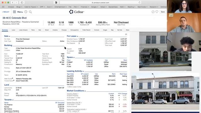The width and height of the screenshot is (201, 113).
Task: Expand the Calls for Papers bookmarks folder
Action: [31, 7]
